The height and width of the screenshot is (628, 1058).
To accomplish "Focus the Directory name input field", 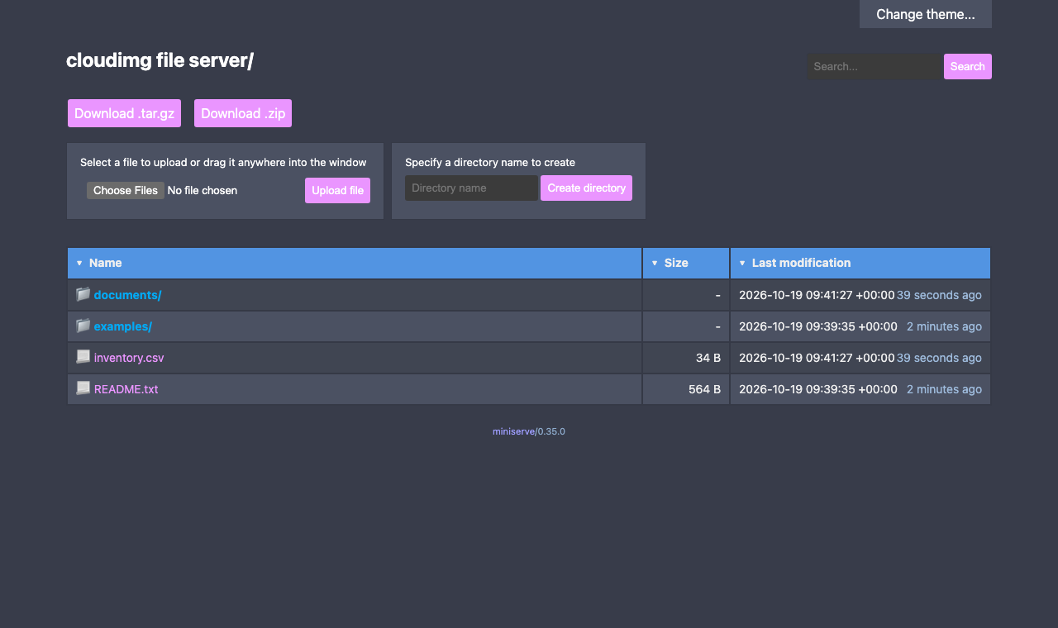I will point(472,188).
